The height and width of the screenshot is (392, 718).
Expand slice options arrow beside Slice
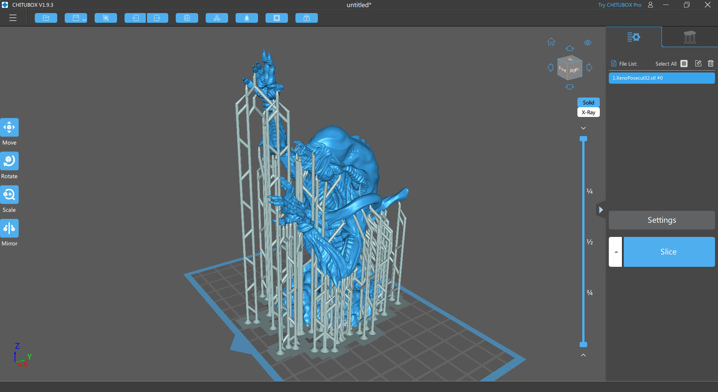point(616,252)
